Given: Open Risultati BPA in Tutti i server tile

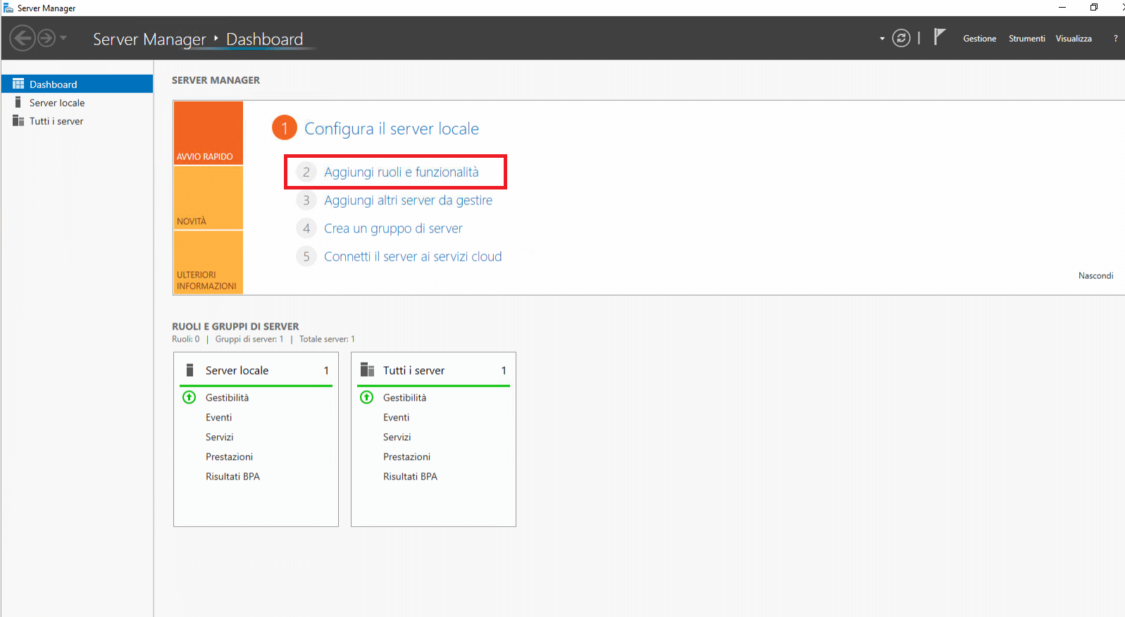Looking at the screenshot, I should pyautogui.click(x=410, y=476).
